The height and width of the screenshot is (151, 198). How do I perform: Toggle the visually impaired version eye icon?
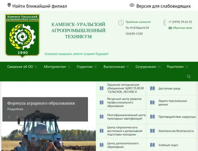(x=132, y=5)
